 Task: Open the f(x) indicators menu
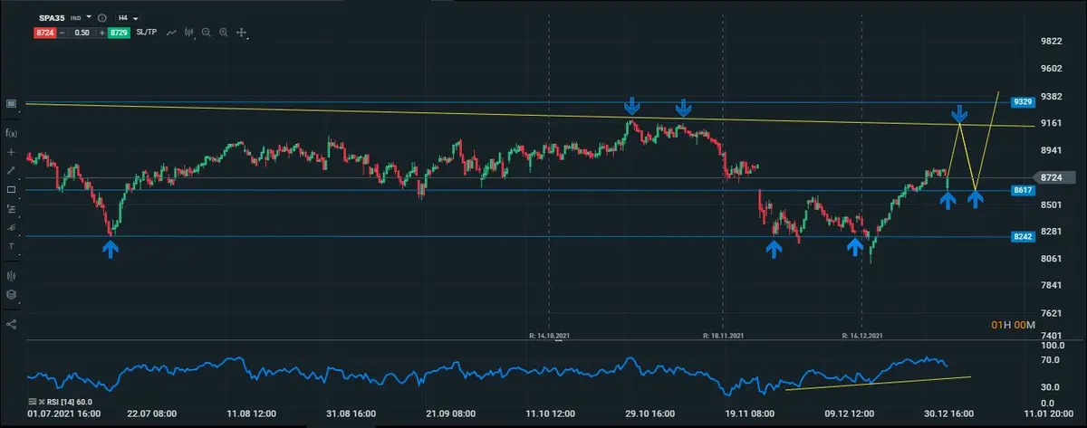coord(12,132)
